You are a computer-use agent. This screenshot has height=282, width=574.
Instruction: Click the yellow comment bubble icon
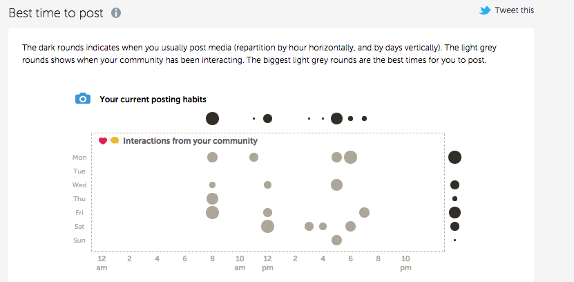(x=115, y=140)
